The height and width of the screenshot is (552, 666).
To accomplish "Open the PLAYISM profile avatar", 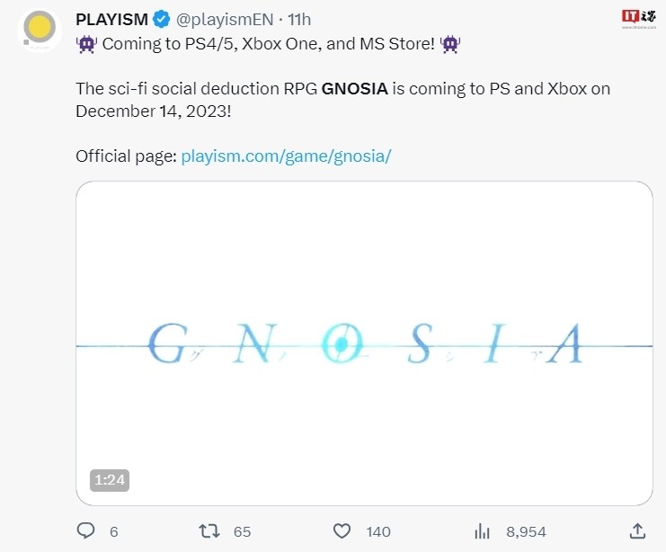I will [39, 31].
